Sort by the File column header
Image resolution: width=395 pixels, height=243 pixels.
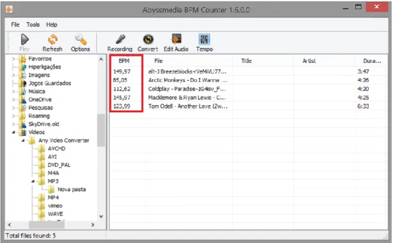159,61
